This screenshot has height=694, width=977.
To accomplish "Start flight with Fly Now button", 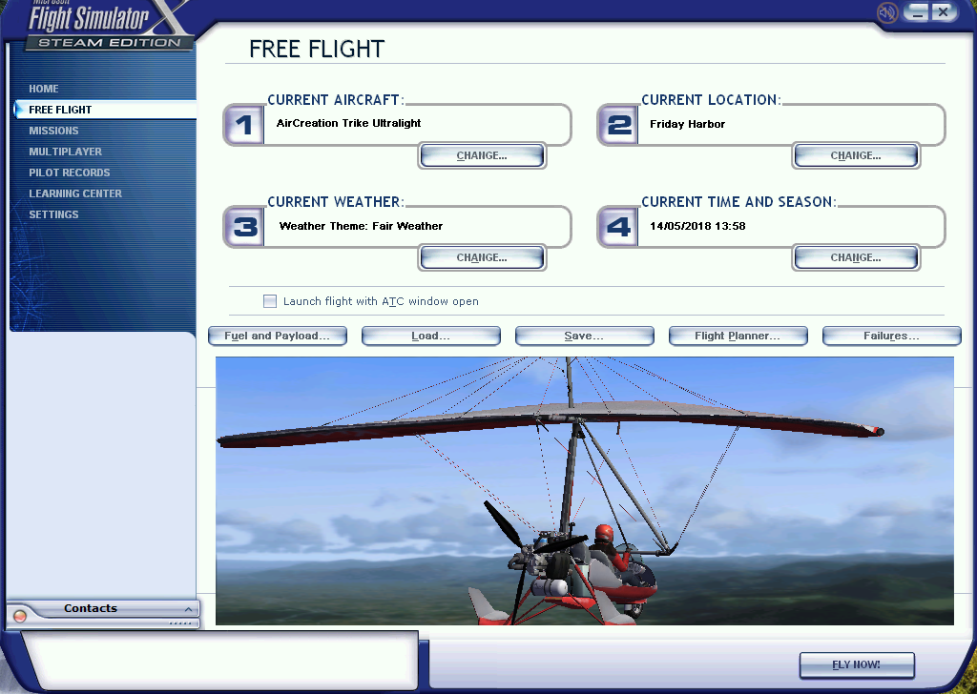I will tap(857, 664).
